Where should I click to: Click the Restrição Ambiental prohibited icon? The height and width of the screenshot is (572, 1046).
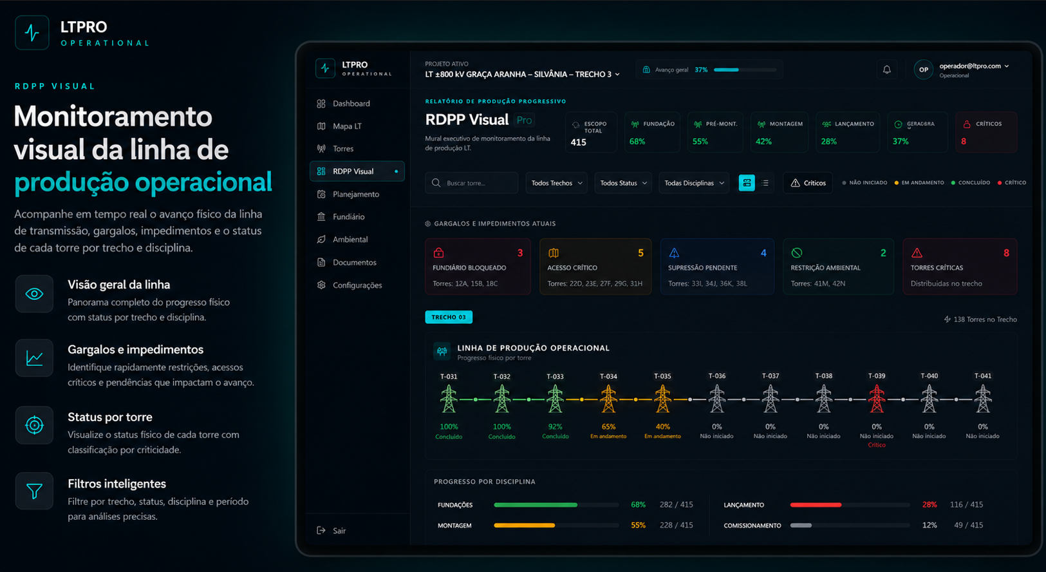[796, 253]
